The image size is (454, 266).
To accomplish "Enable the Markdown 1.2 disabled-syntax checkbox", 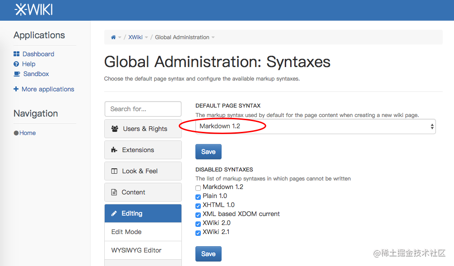I will [x=198, y=188].
